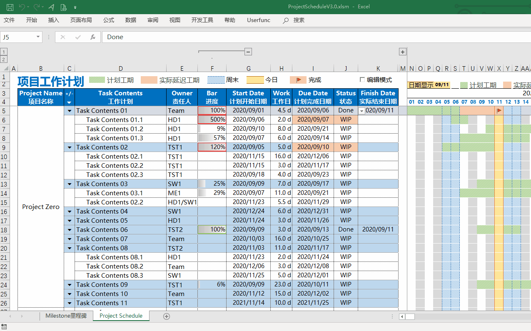Open the Userfunc ribbon tab
The height and width of the screenshot is (331, 531).
tap(259, 20)
